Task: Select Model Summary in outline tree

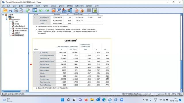Action: [20, 31]
